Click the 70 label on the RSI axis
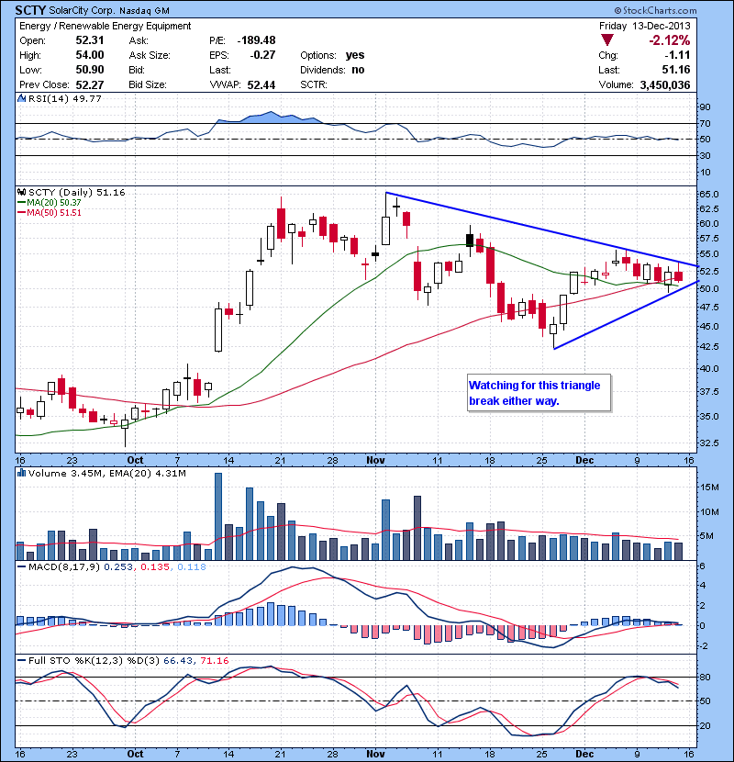734x762 pixels. point(705,123)
